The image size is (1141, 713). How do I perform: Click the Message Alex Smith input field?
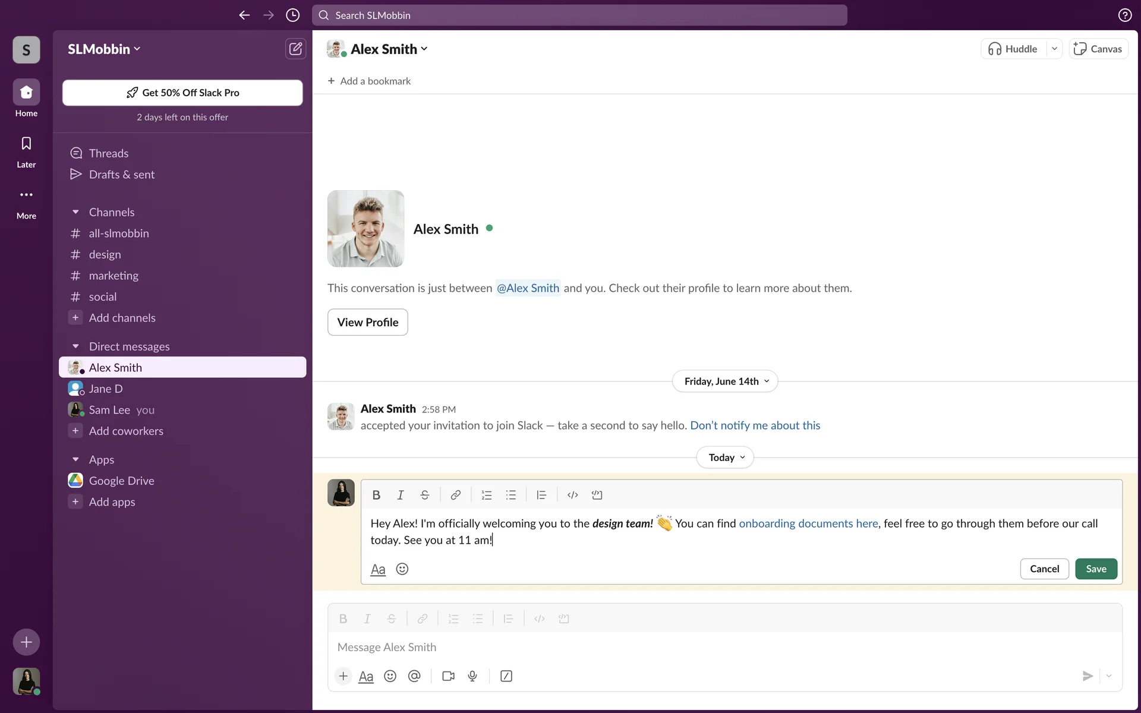pyautogui.click(x=713, y=647)
